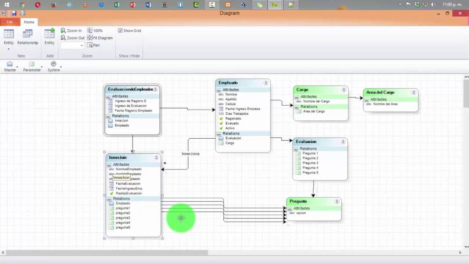Viewport: 469px width, 264px height.
Task: Select Dias Trabajados attribute in Empleado
Action: pos(237,114)
